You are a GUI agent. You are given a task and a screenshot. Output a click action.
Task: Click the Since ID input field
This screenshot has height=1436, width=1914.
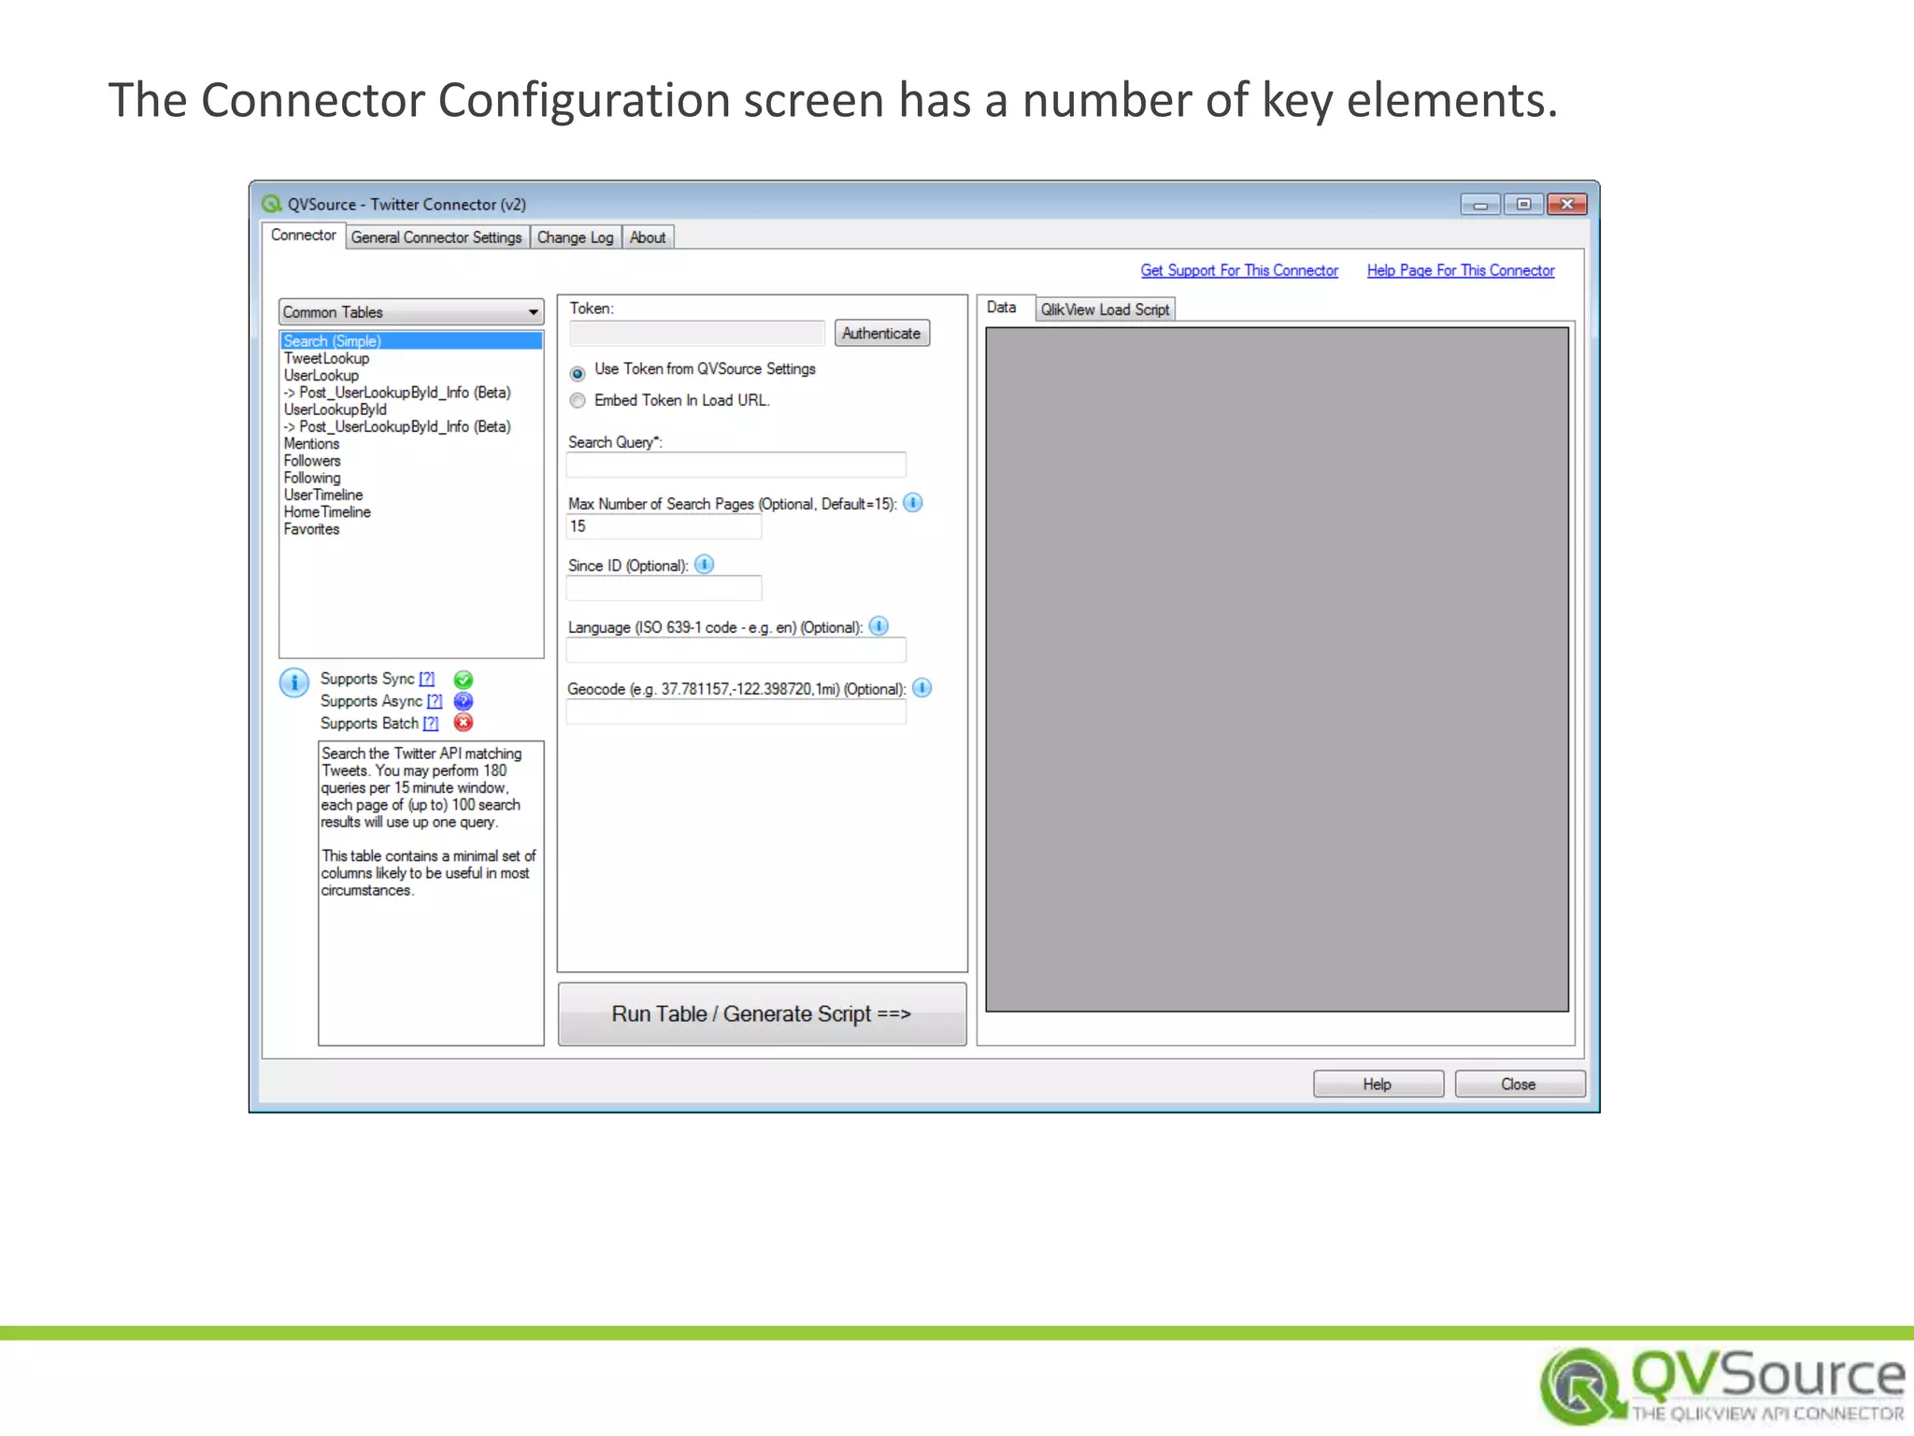(664, 588)
